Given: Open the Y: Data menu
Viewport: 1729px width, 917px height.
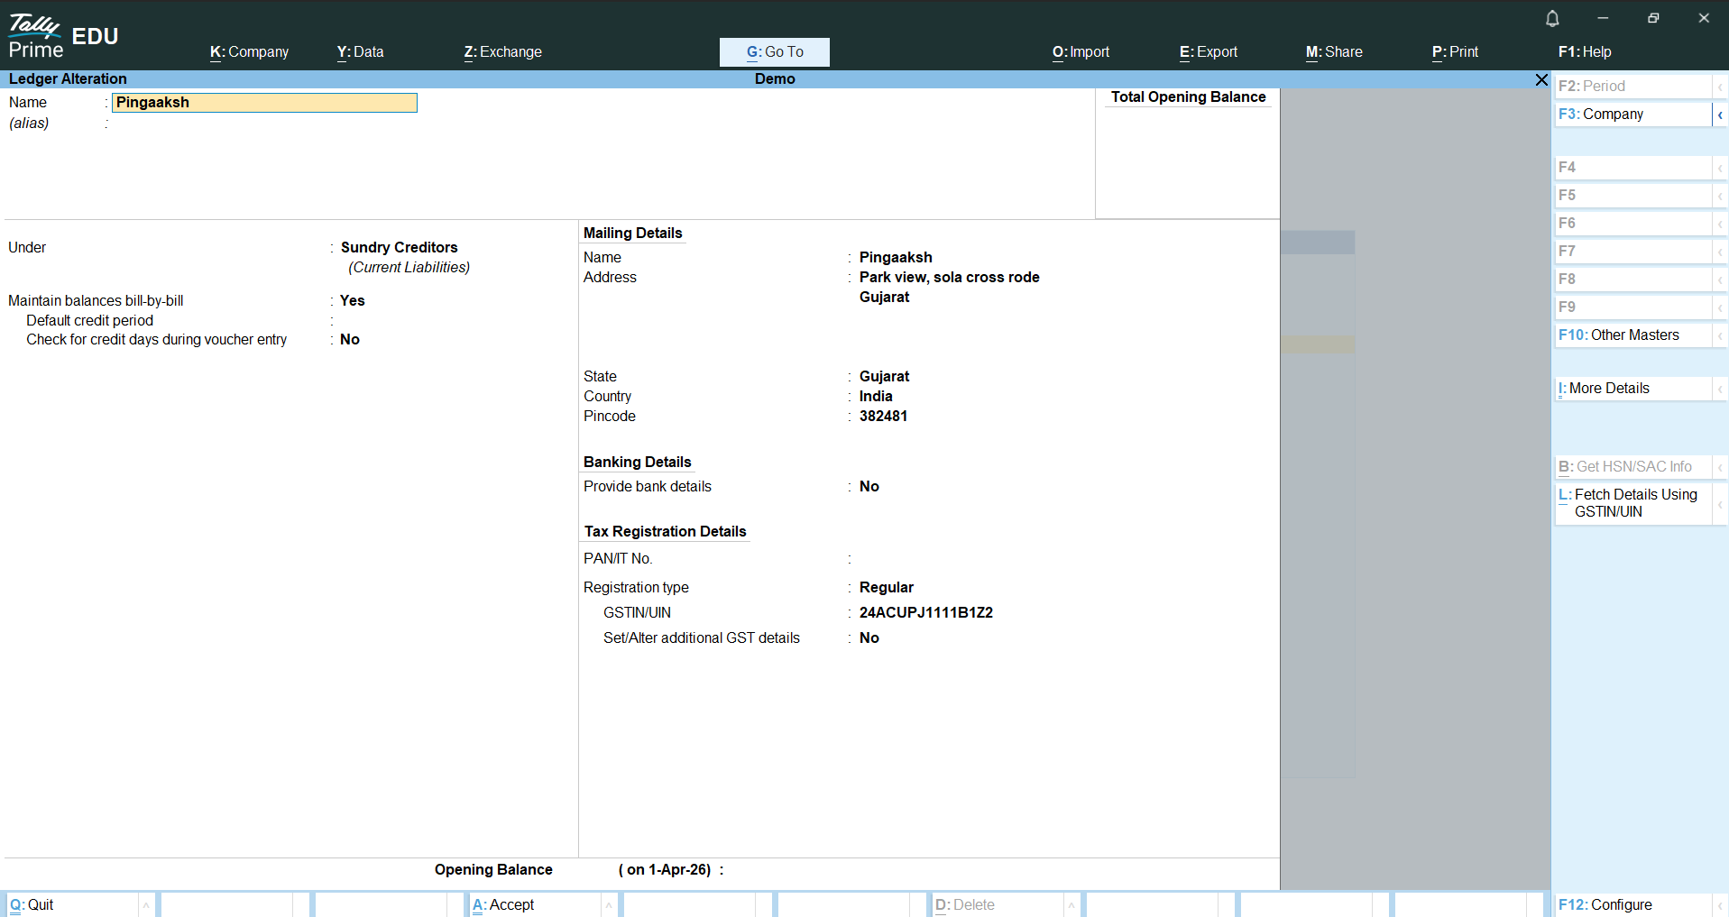Looking at the screenshot, I should [360, 52].
